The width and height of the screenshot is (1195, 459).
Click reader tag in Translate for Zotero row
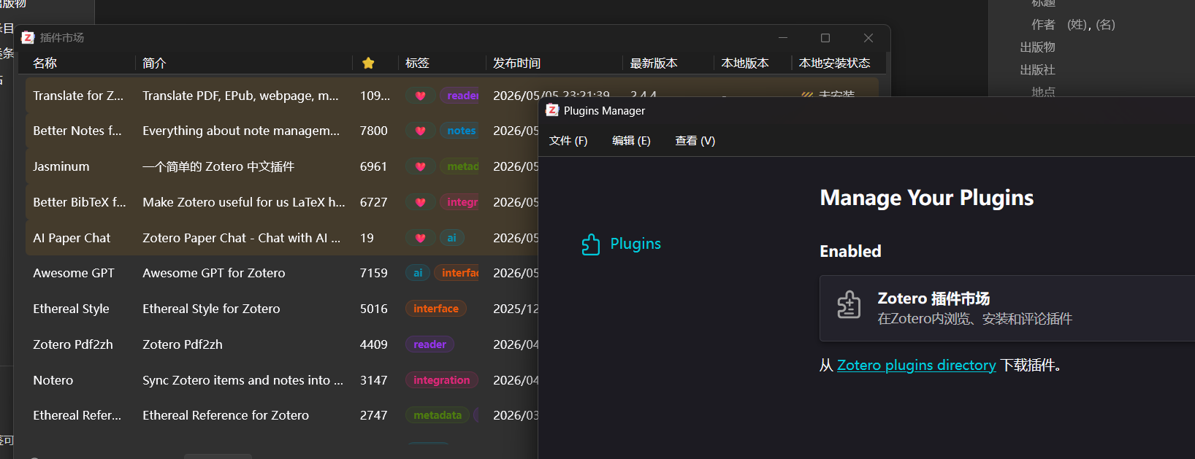459,96
